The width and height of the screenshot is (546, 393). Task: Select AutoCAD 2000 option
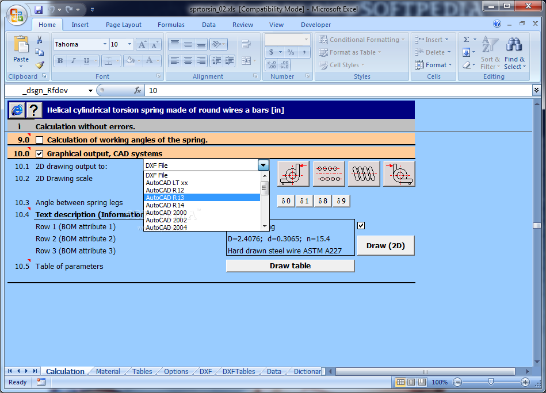coord(201,213)
